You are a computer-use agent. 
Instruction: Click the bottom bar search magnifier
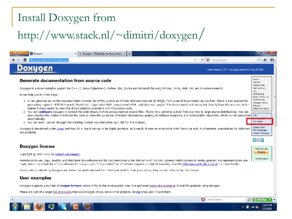coord(249,199)
